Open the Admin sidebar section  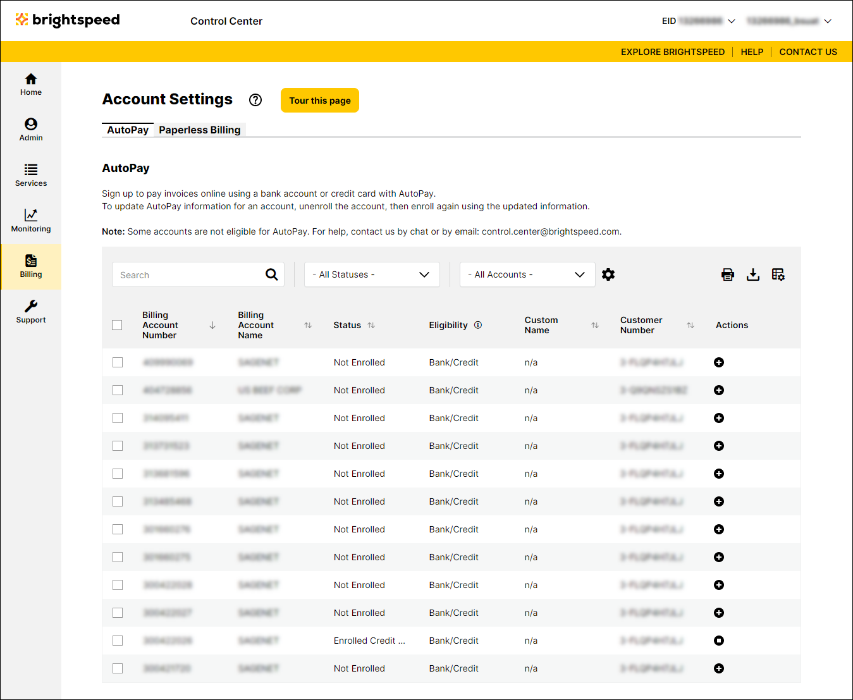31,130
